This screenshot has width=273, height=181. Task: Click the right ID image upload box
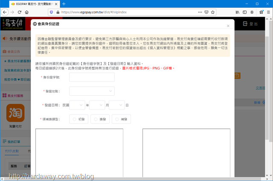(186, 153)
